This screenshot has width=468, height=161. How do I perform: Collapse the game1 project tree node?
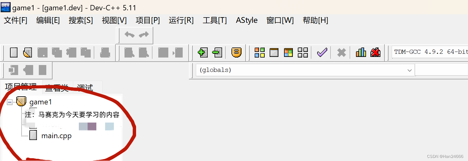(10, 102)
